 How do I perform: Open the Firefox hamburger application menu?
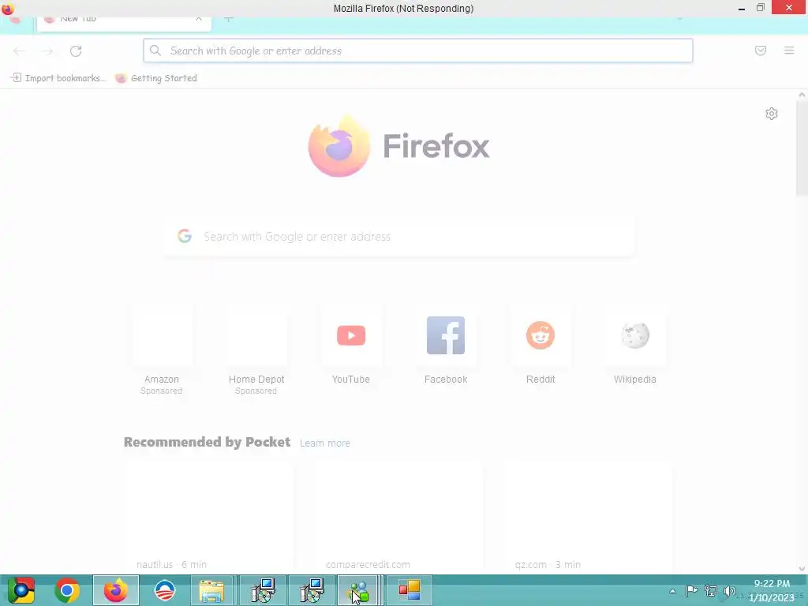[x=789, y=50]
